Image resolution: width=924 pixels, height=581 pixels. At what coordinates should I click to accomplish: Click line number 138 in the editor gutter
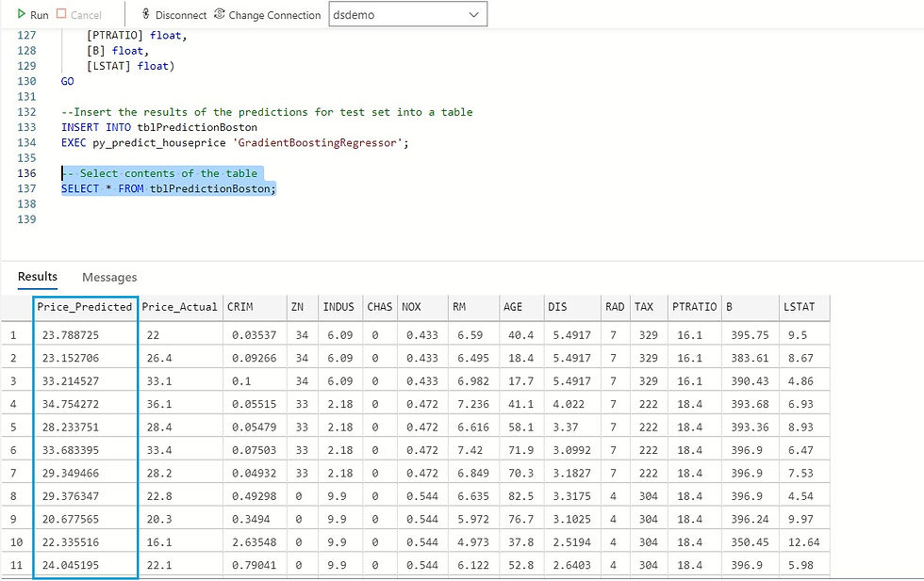(26, 203)
